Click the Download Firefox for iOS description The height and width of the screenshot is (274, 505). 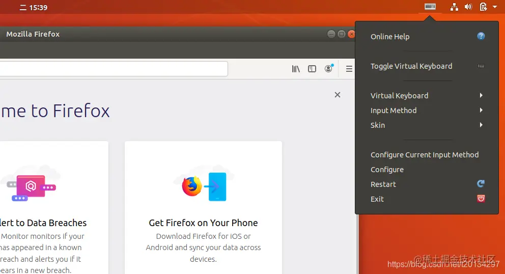click(203, 248)
